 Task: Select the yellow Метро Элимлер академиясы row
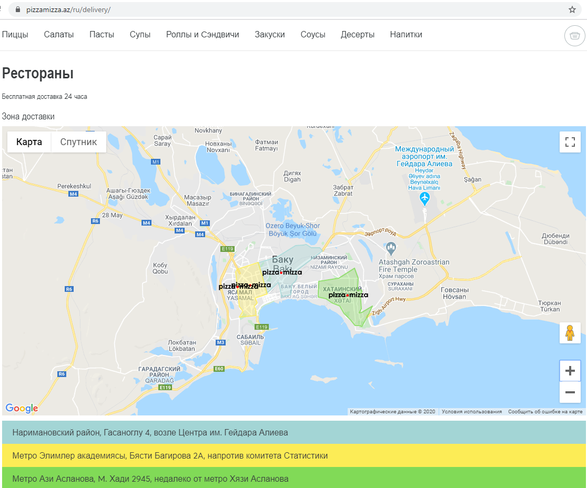(294, 455)
